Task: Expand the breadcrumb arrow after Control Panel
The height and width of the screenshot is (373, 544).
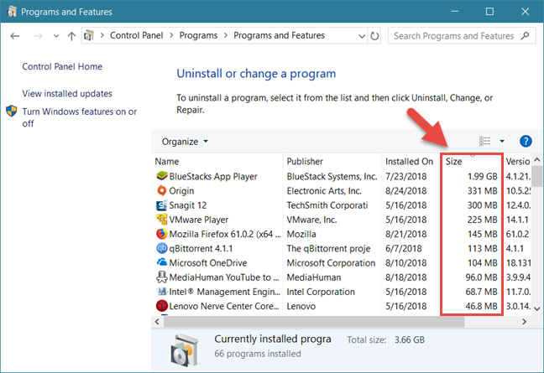Action: click(x=171, y=35)
